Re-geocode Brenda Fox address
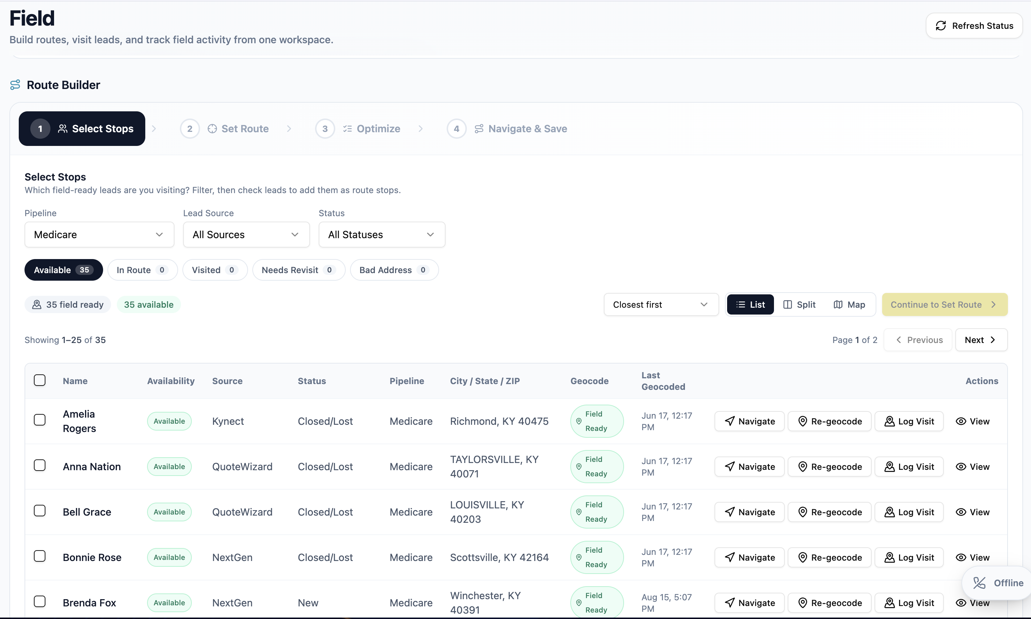The height and width of the screenshot is (619, 1031). pos(829,603)
